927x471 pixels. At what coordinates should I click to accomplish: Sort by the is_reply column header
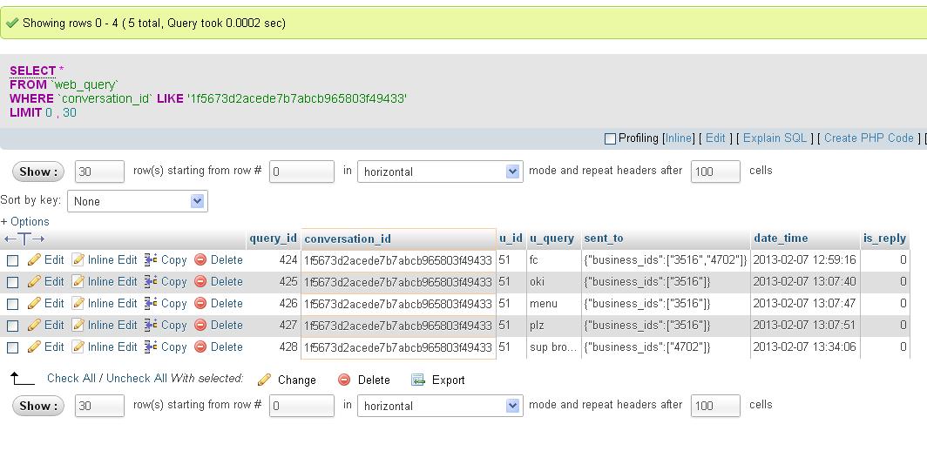tap(884, 239)
